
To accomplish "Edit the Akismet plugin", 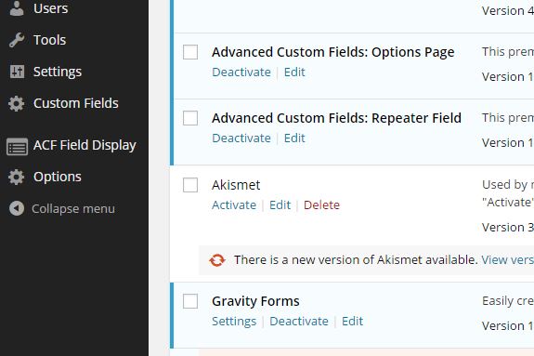I will click(280, 204).
